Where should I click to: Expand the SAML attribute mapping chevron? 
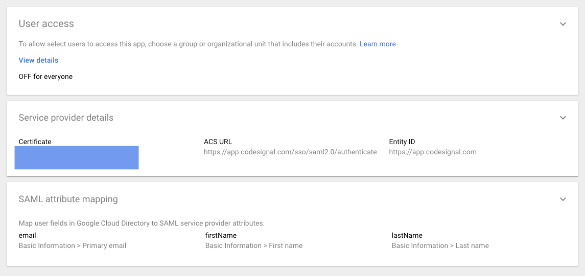pyautogui.click(x=563, y=199)
